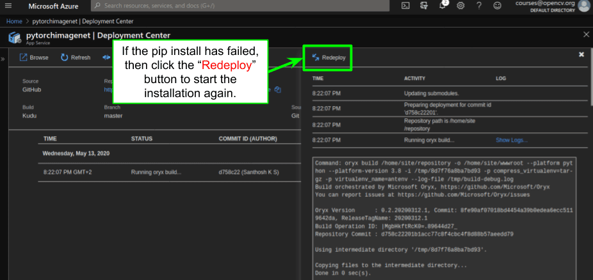Copy the repository URL with the copy icon

point(278,89)
